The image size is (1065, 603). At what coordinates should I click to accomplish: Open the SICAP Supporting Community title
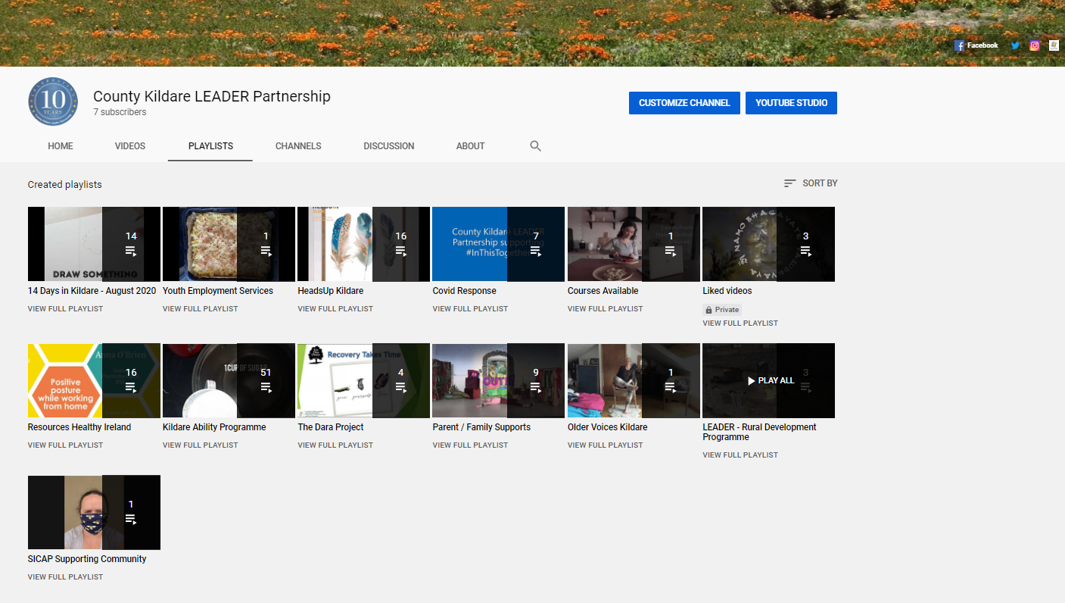(x=87, y=559)
